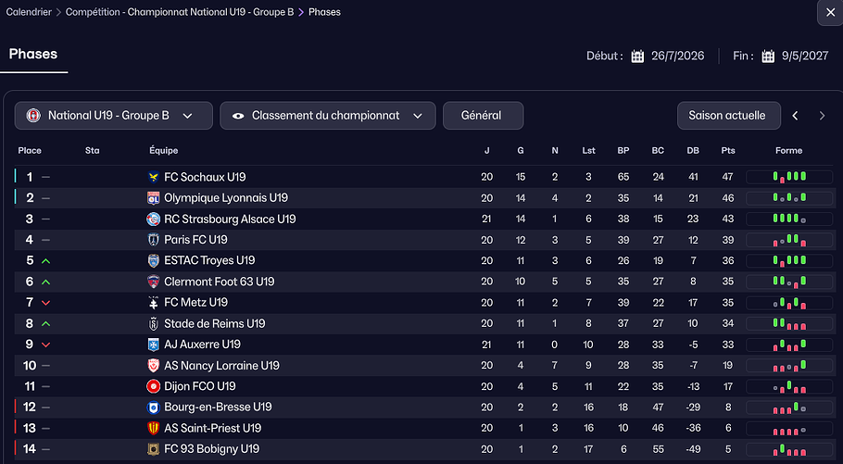Go to previous season with left arrow

click(795, 116)
